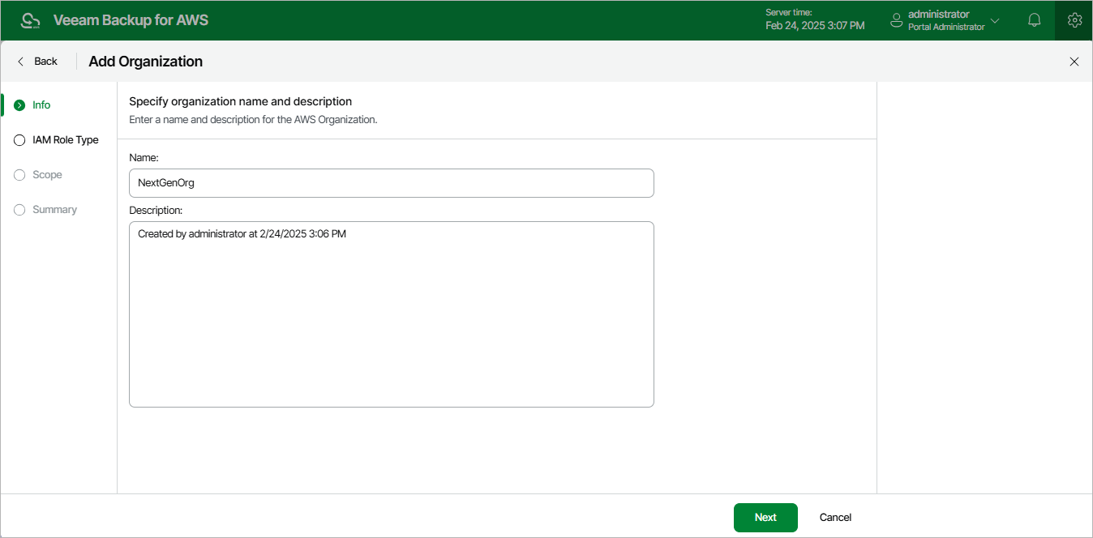
Task: Click the server time display
Action: 815,19
